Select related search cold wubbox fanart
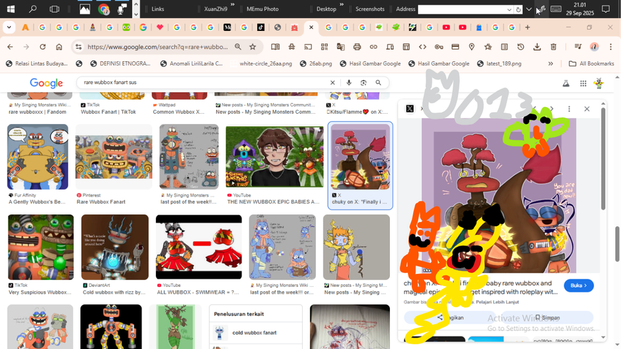 pyautogui.click(x=255, y=332)
